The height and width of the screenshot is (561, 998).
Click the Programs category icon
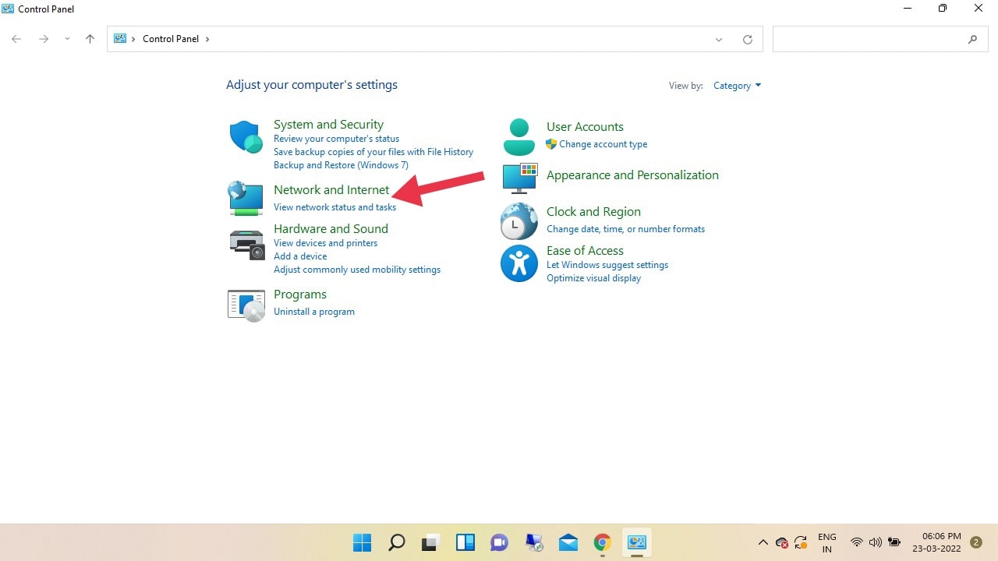pyautogui.click(x=246, y=305)
